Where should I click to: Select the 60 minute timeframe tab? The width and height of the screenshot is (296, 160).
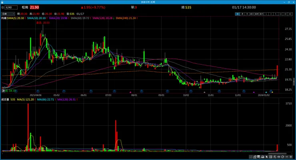point(290,14)
